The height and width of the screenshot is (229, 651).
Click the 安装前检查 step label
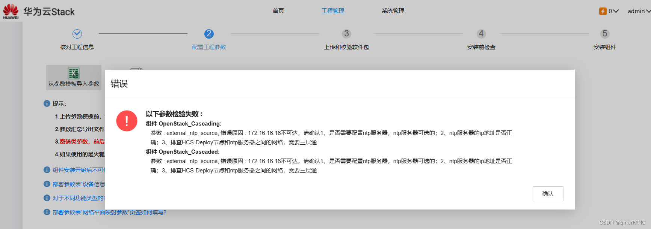pyautogui.click(x=481, y=47)
